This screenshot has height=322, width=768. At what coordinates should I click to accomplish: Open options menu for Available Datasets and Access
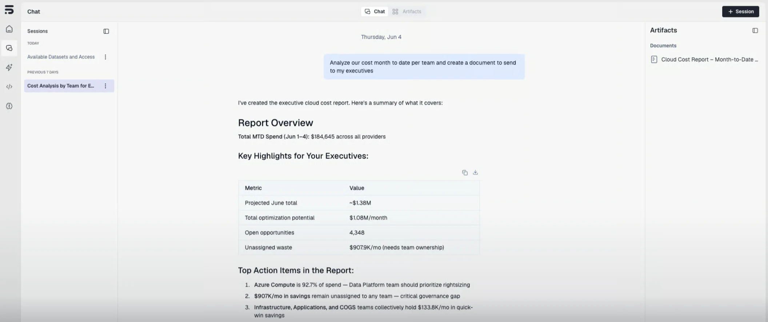pos(105,57)
